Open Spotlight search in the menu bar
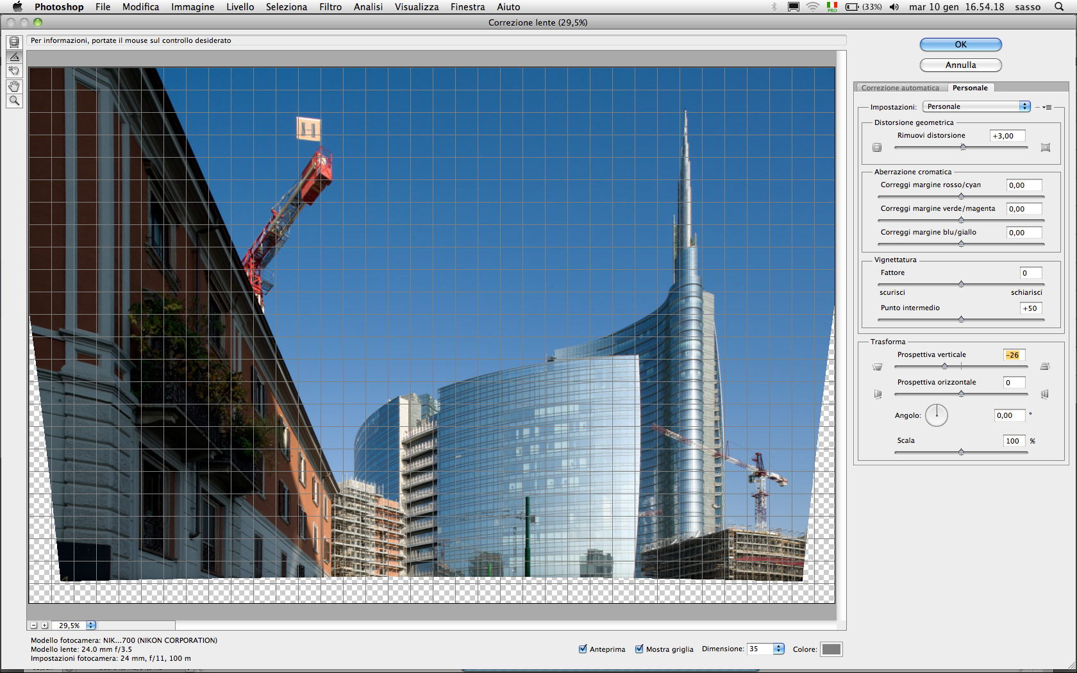The image size is (1077, 673). (x=1059, y=7)
